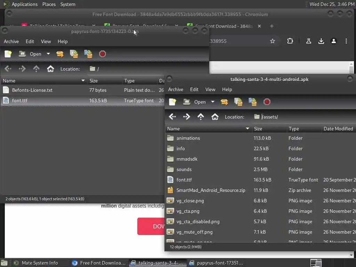The image size is (356, 267).
Task: Go back in talking-santa apk navigation
Action: pos(172,117)
